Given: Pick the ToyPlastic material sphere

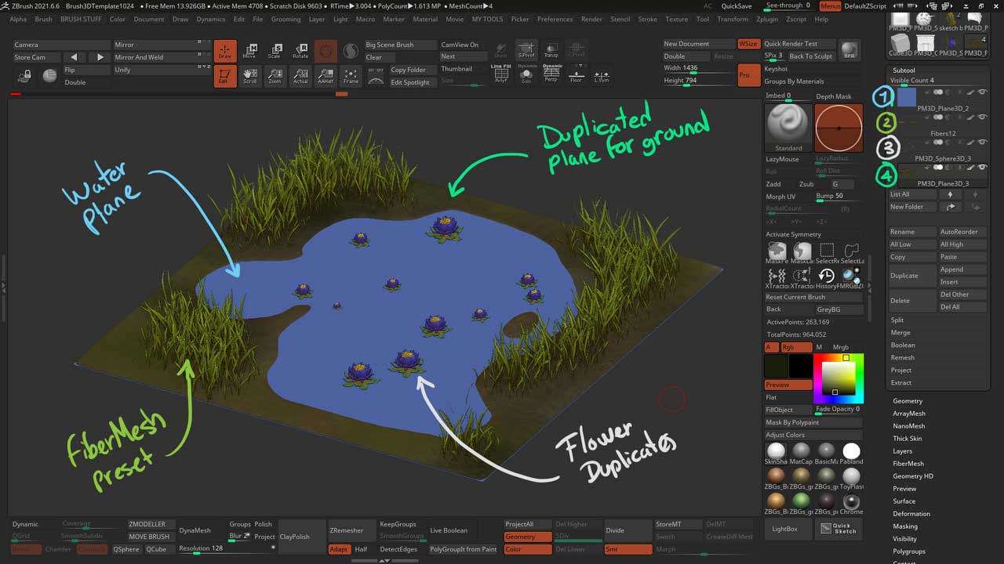Looking at the screenshot, I should pos(851,477).
